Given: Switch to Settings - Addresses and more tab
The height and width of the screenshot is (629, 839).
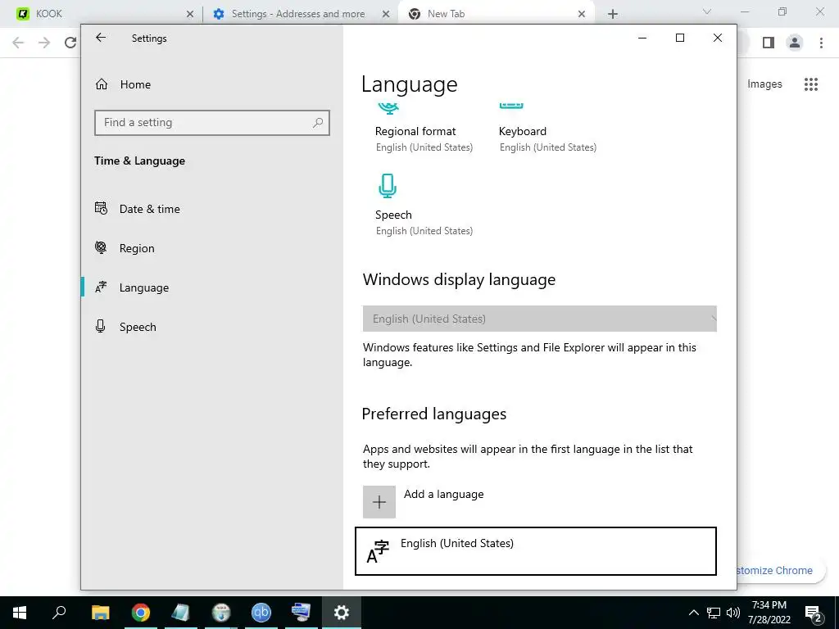Looking at the screenshot, I should (300, 14).
